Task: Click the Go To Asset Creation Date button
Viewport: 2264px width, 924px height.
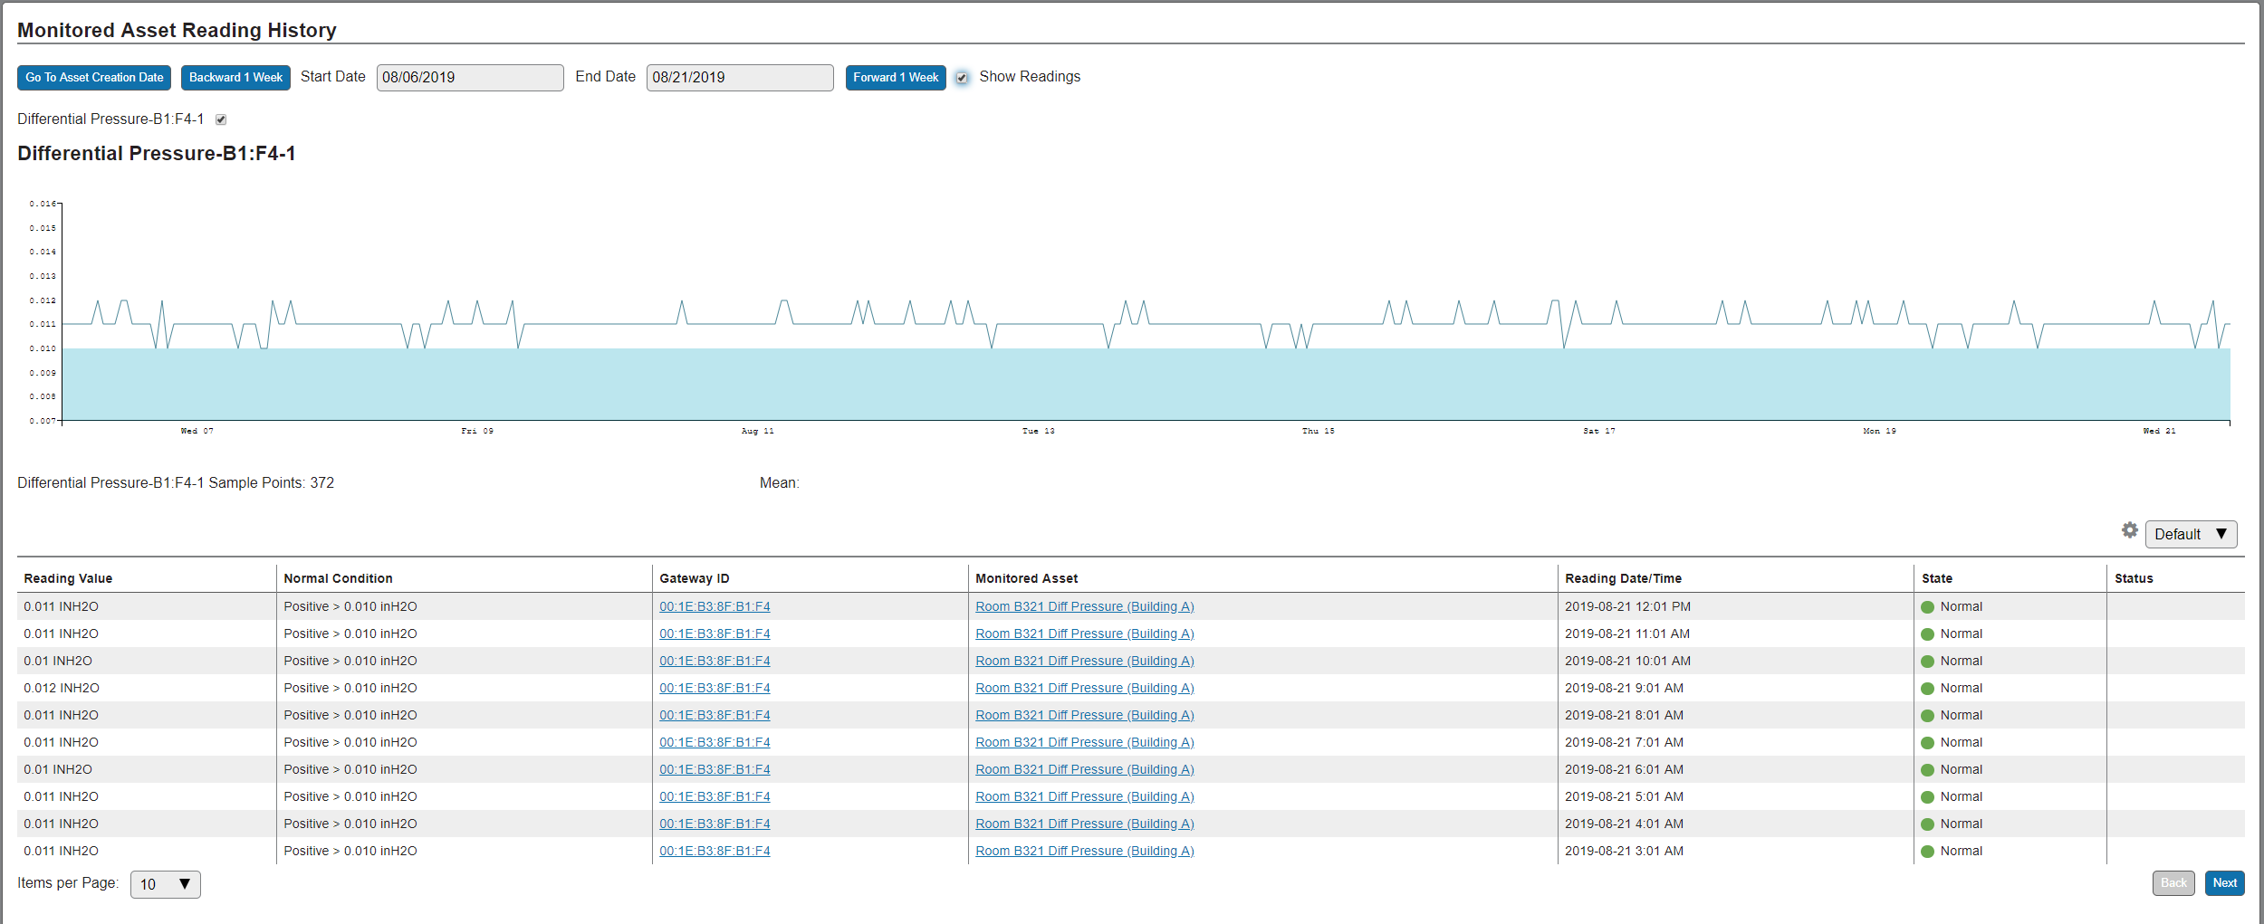Action: 93,77
